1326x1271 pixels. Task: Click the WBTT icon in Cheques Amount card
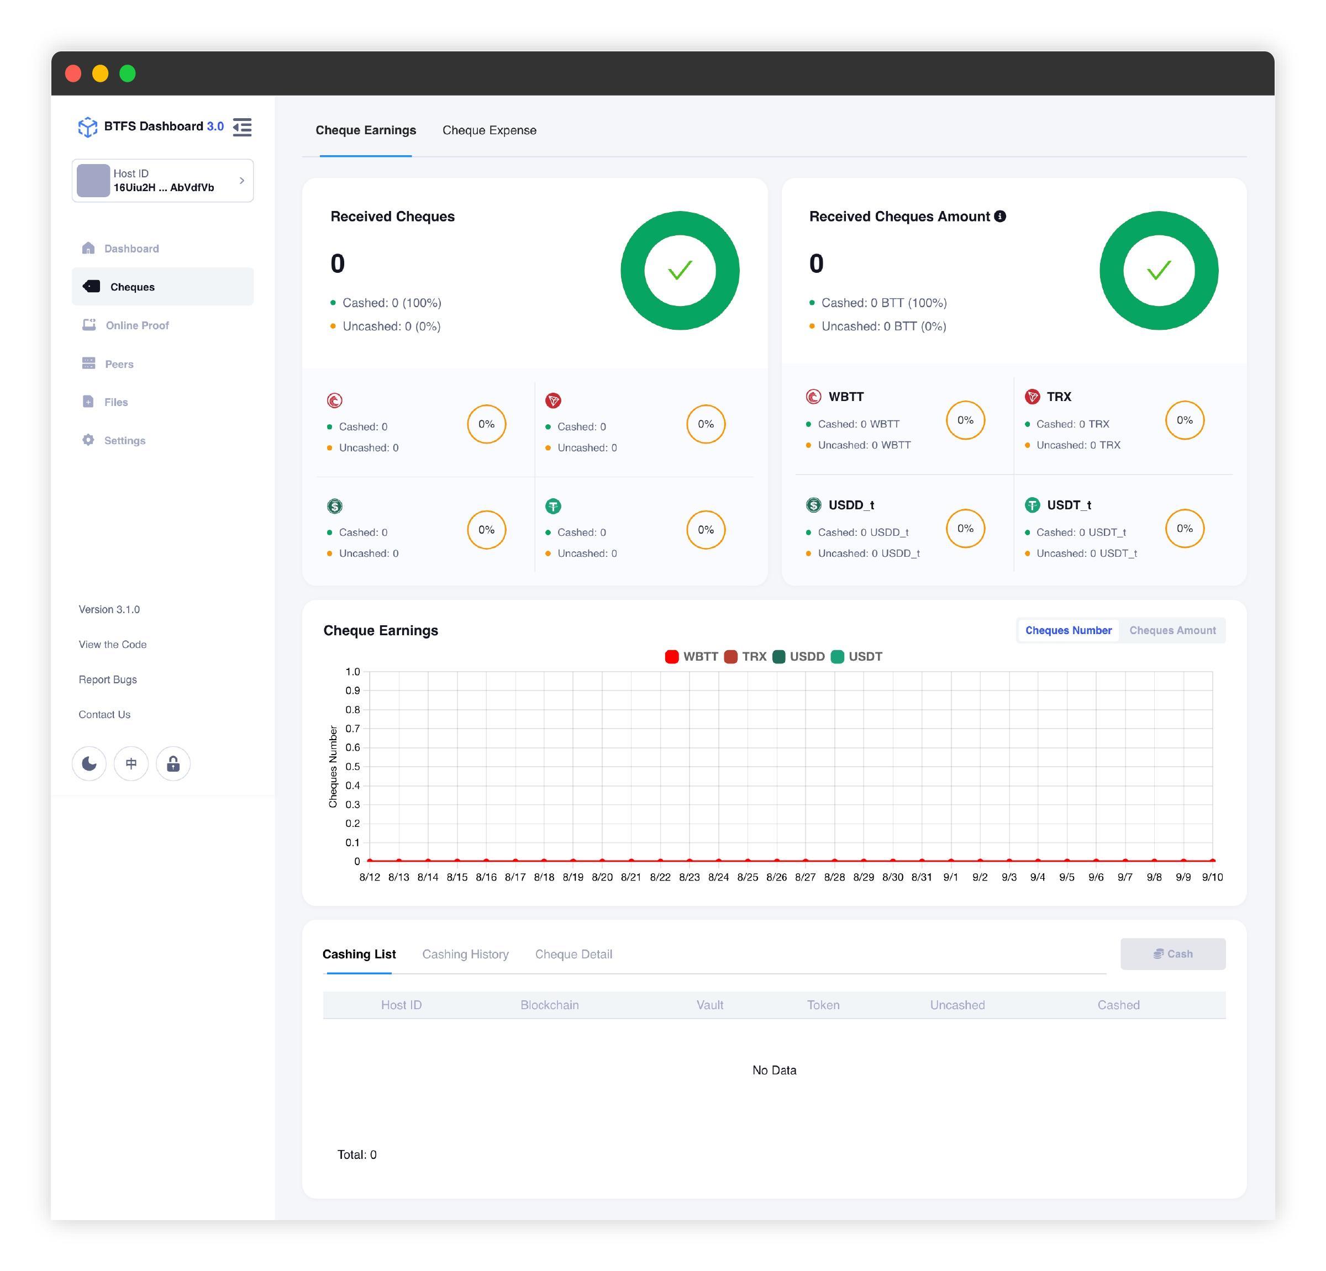click(814, 397)
